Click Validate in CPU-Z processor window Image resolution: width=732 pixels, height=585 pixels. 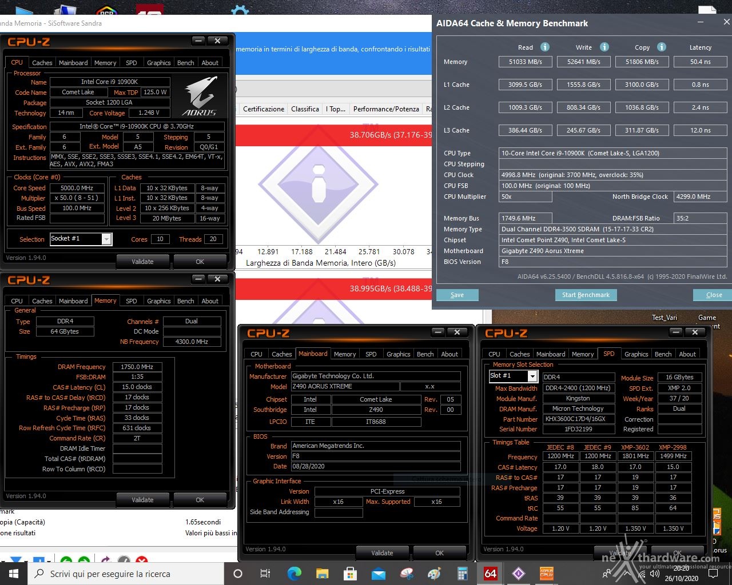142,262
